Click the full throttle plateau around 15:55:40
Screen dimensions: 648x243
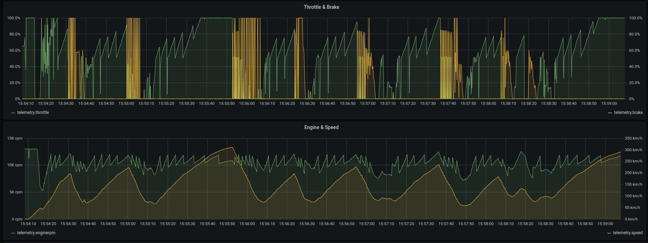[x=216, y=18]
